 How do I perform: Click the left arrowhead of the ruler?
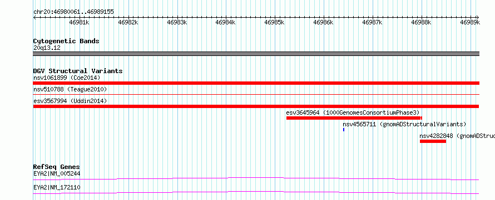click(34, 17)
